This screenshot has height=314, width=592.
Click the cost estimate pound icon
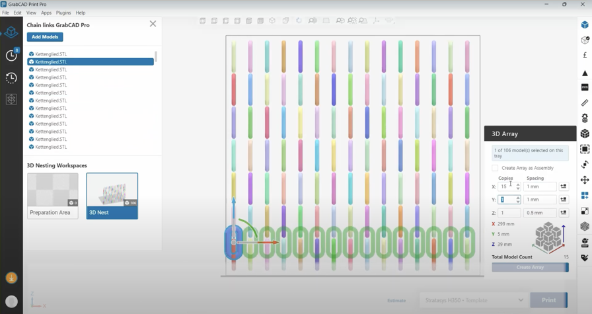[x=585, y=56]
